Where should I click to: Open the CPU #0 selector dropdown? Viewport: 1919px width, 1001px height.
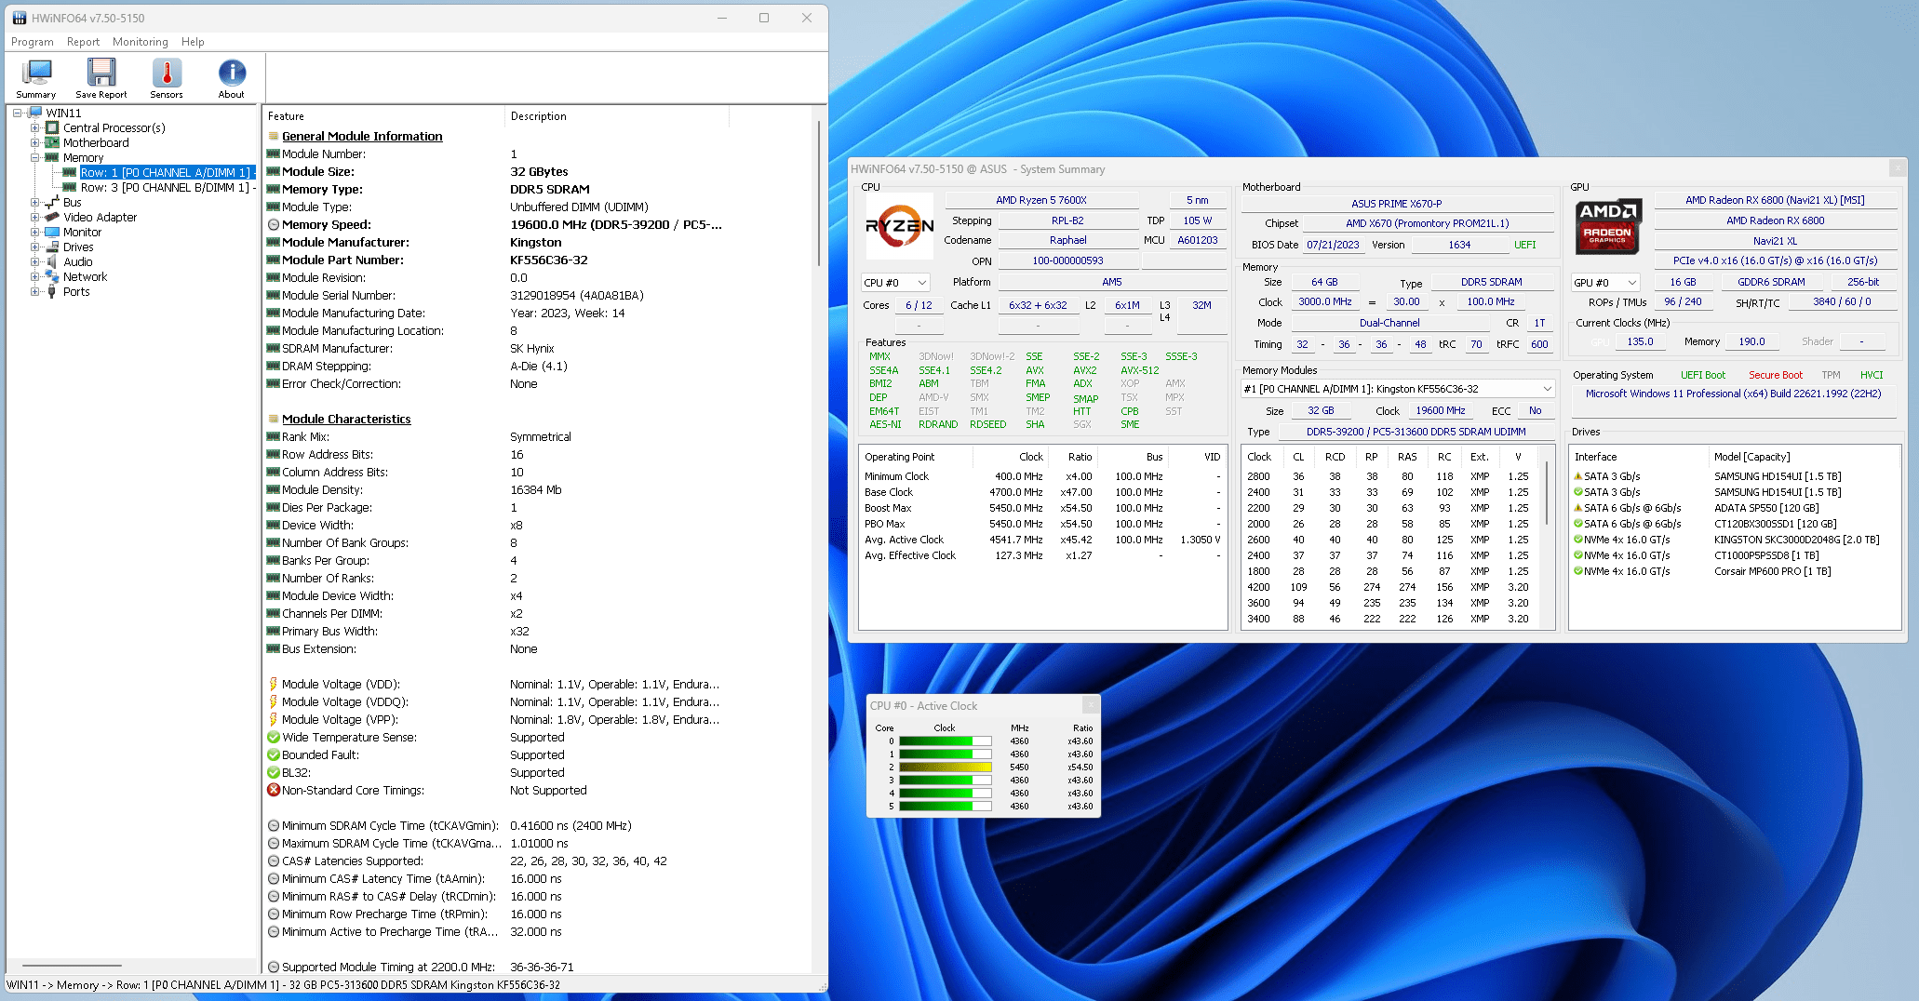coord(895,283)
